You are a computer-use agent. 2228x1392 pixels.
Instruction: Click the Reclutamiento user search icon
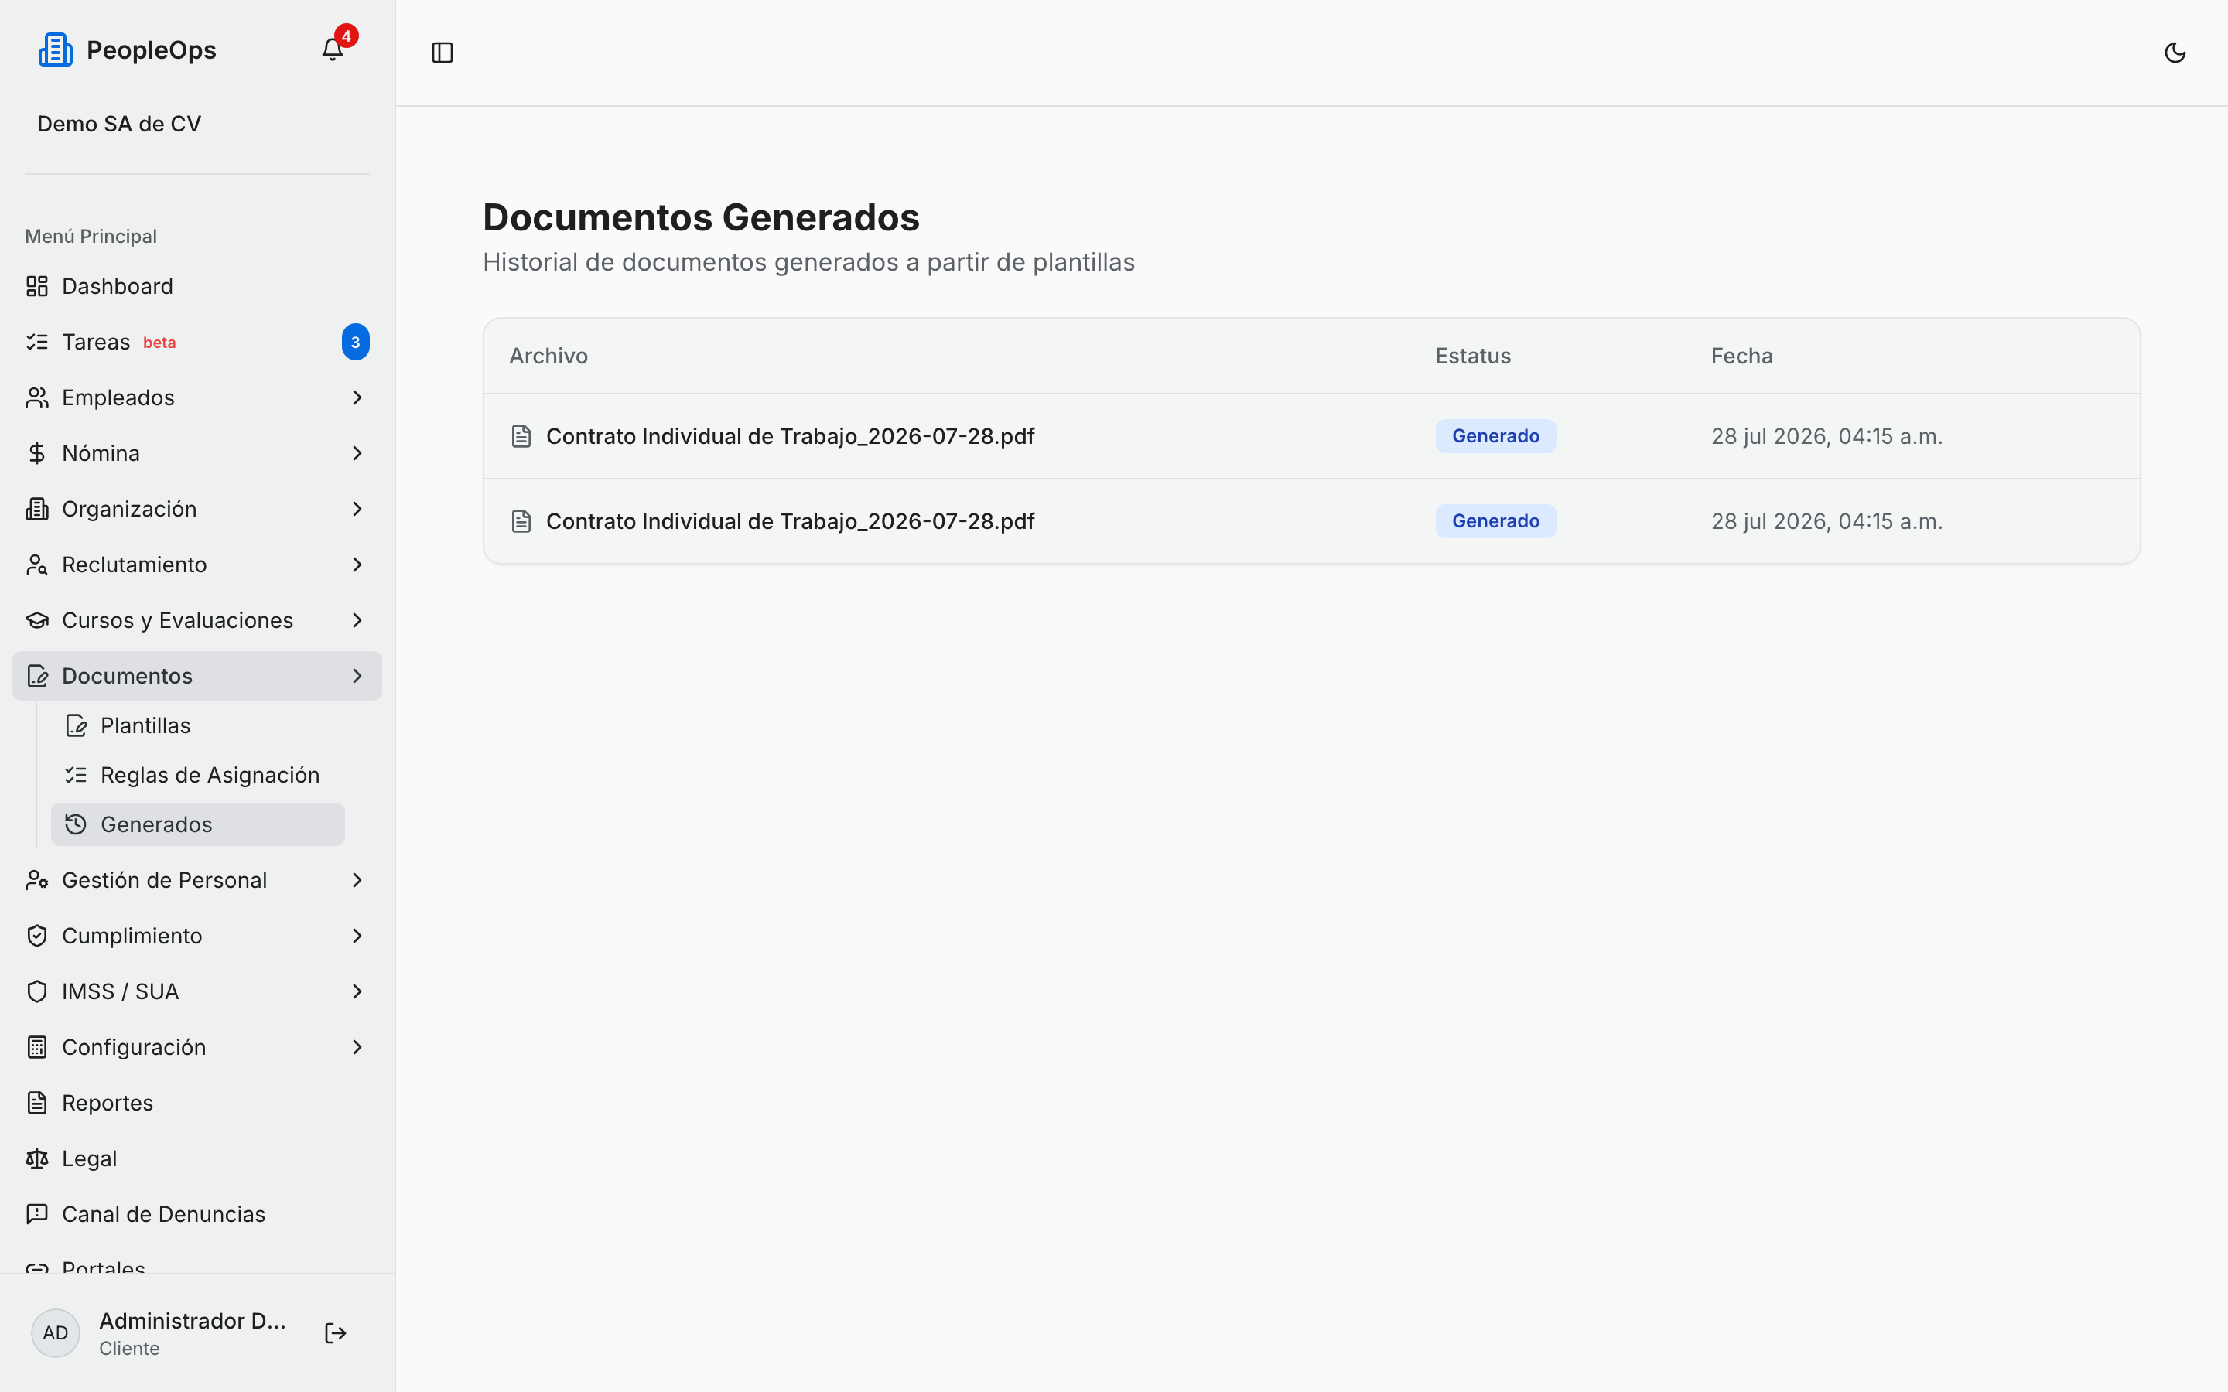coord(37,565)
